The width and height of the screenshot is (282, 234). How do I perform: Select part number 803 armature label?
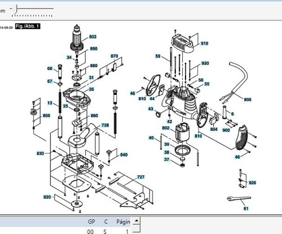click(92, 37)
